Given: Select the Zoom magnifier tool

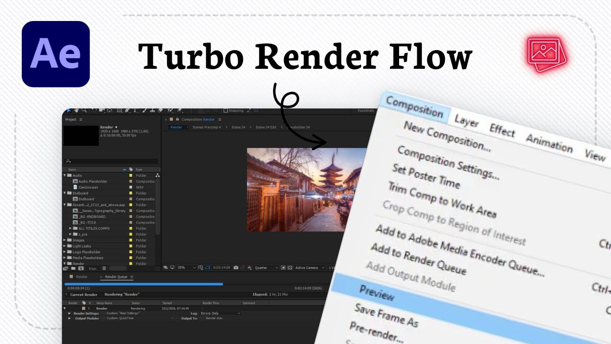Looking at the screenshot, I should [x=84, y=110].
